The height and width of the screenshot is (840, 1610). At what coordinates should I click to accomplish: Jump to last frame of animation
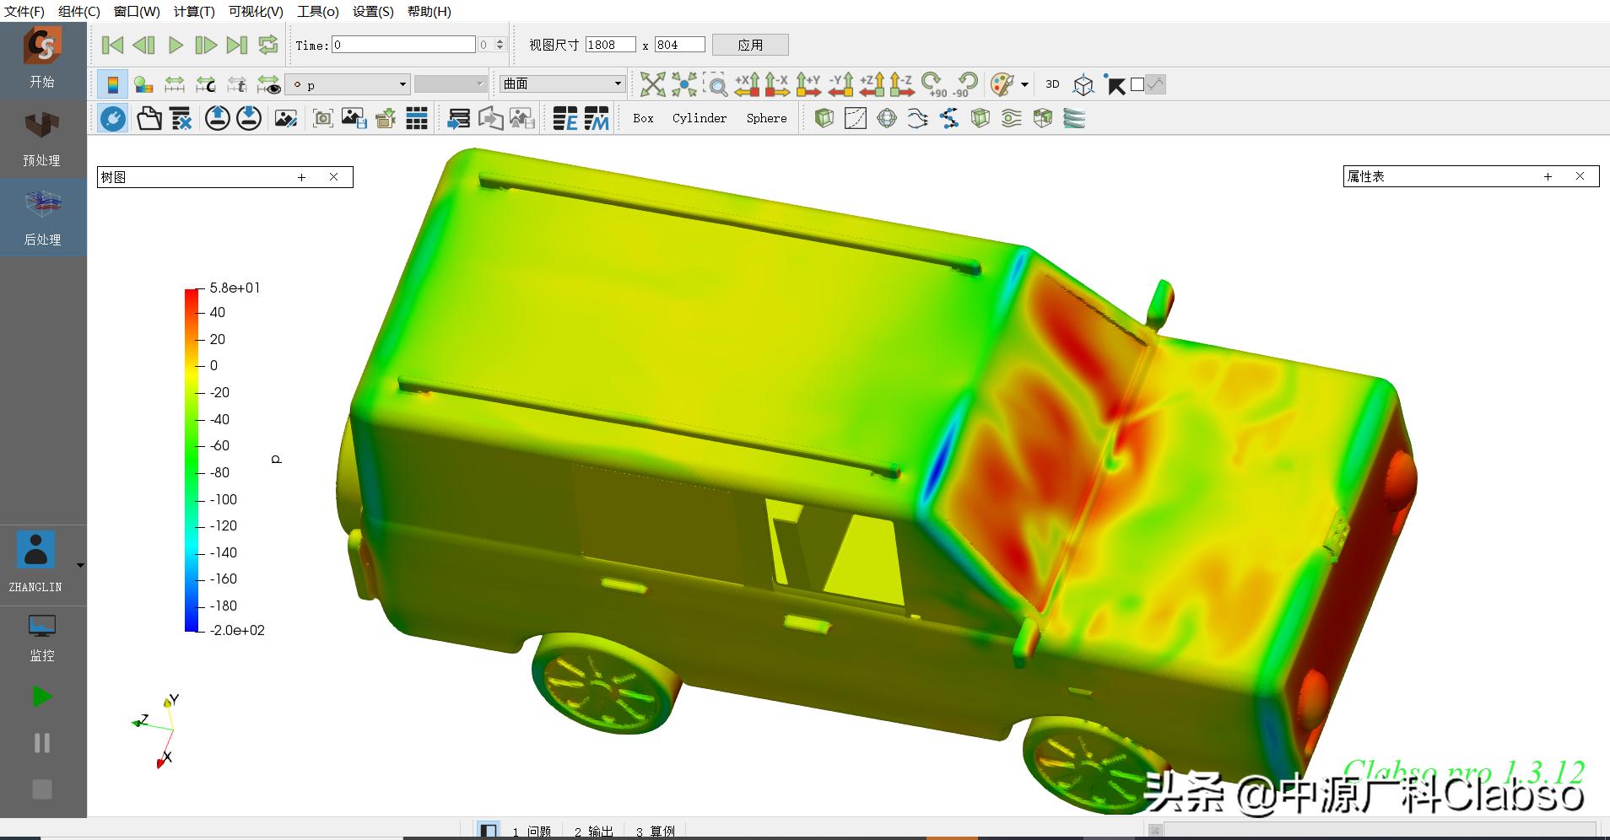coord(237,45)
